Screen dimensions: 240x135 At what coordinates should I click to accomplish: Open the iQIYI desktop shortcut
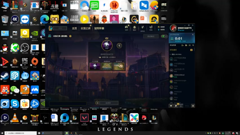coord(94,6)
